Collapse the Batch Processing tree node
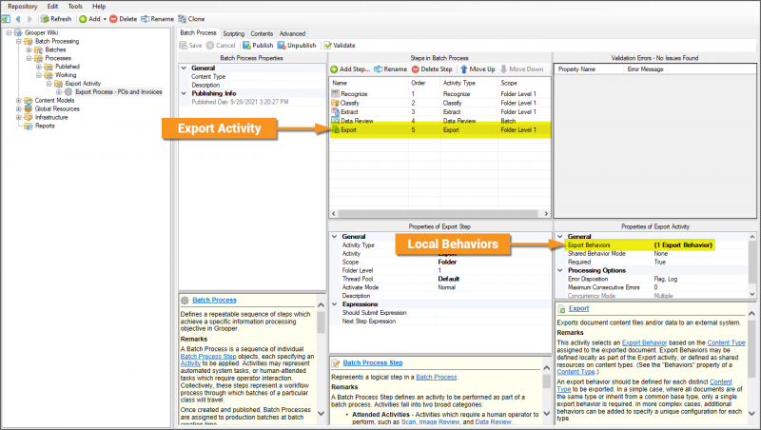 19,41
